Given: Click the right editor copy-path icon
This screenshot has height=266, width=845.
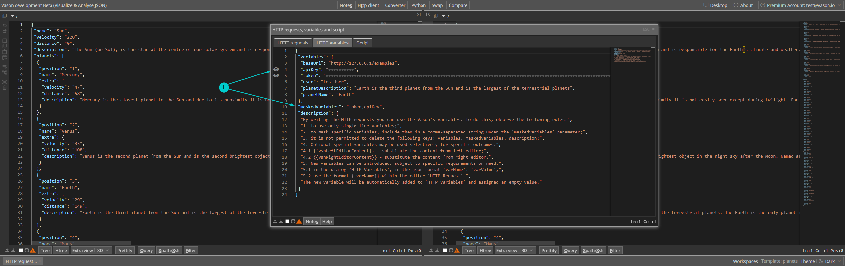Looking at the screenshot, I should pyautogui.click(x=436, y=15).
